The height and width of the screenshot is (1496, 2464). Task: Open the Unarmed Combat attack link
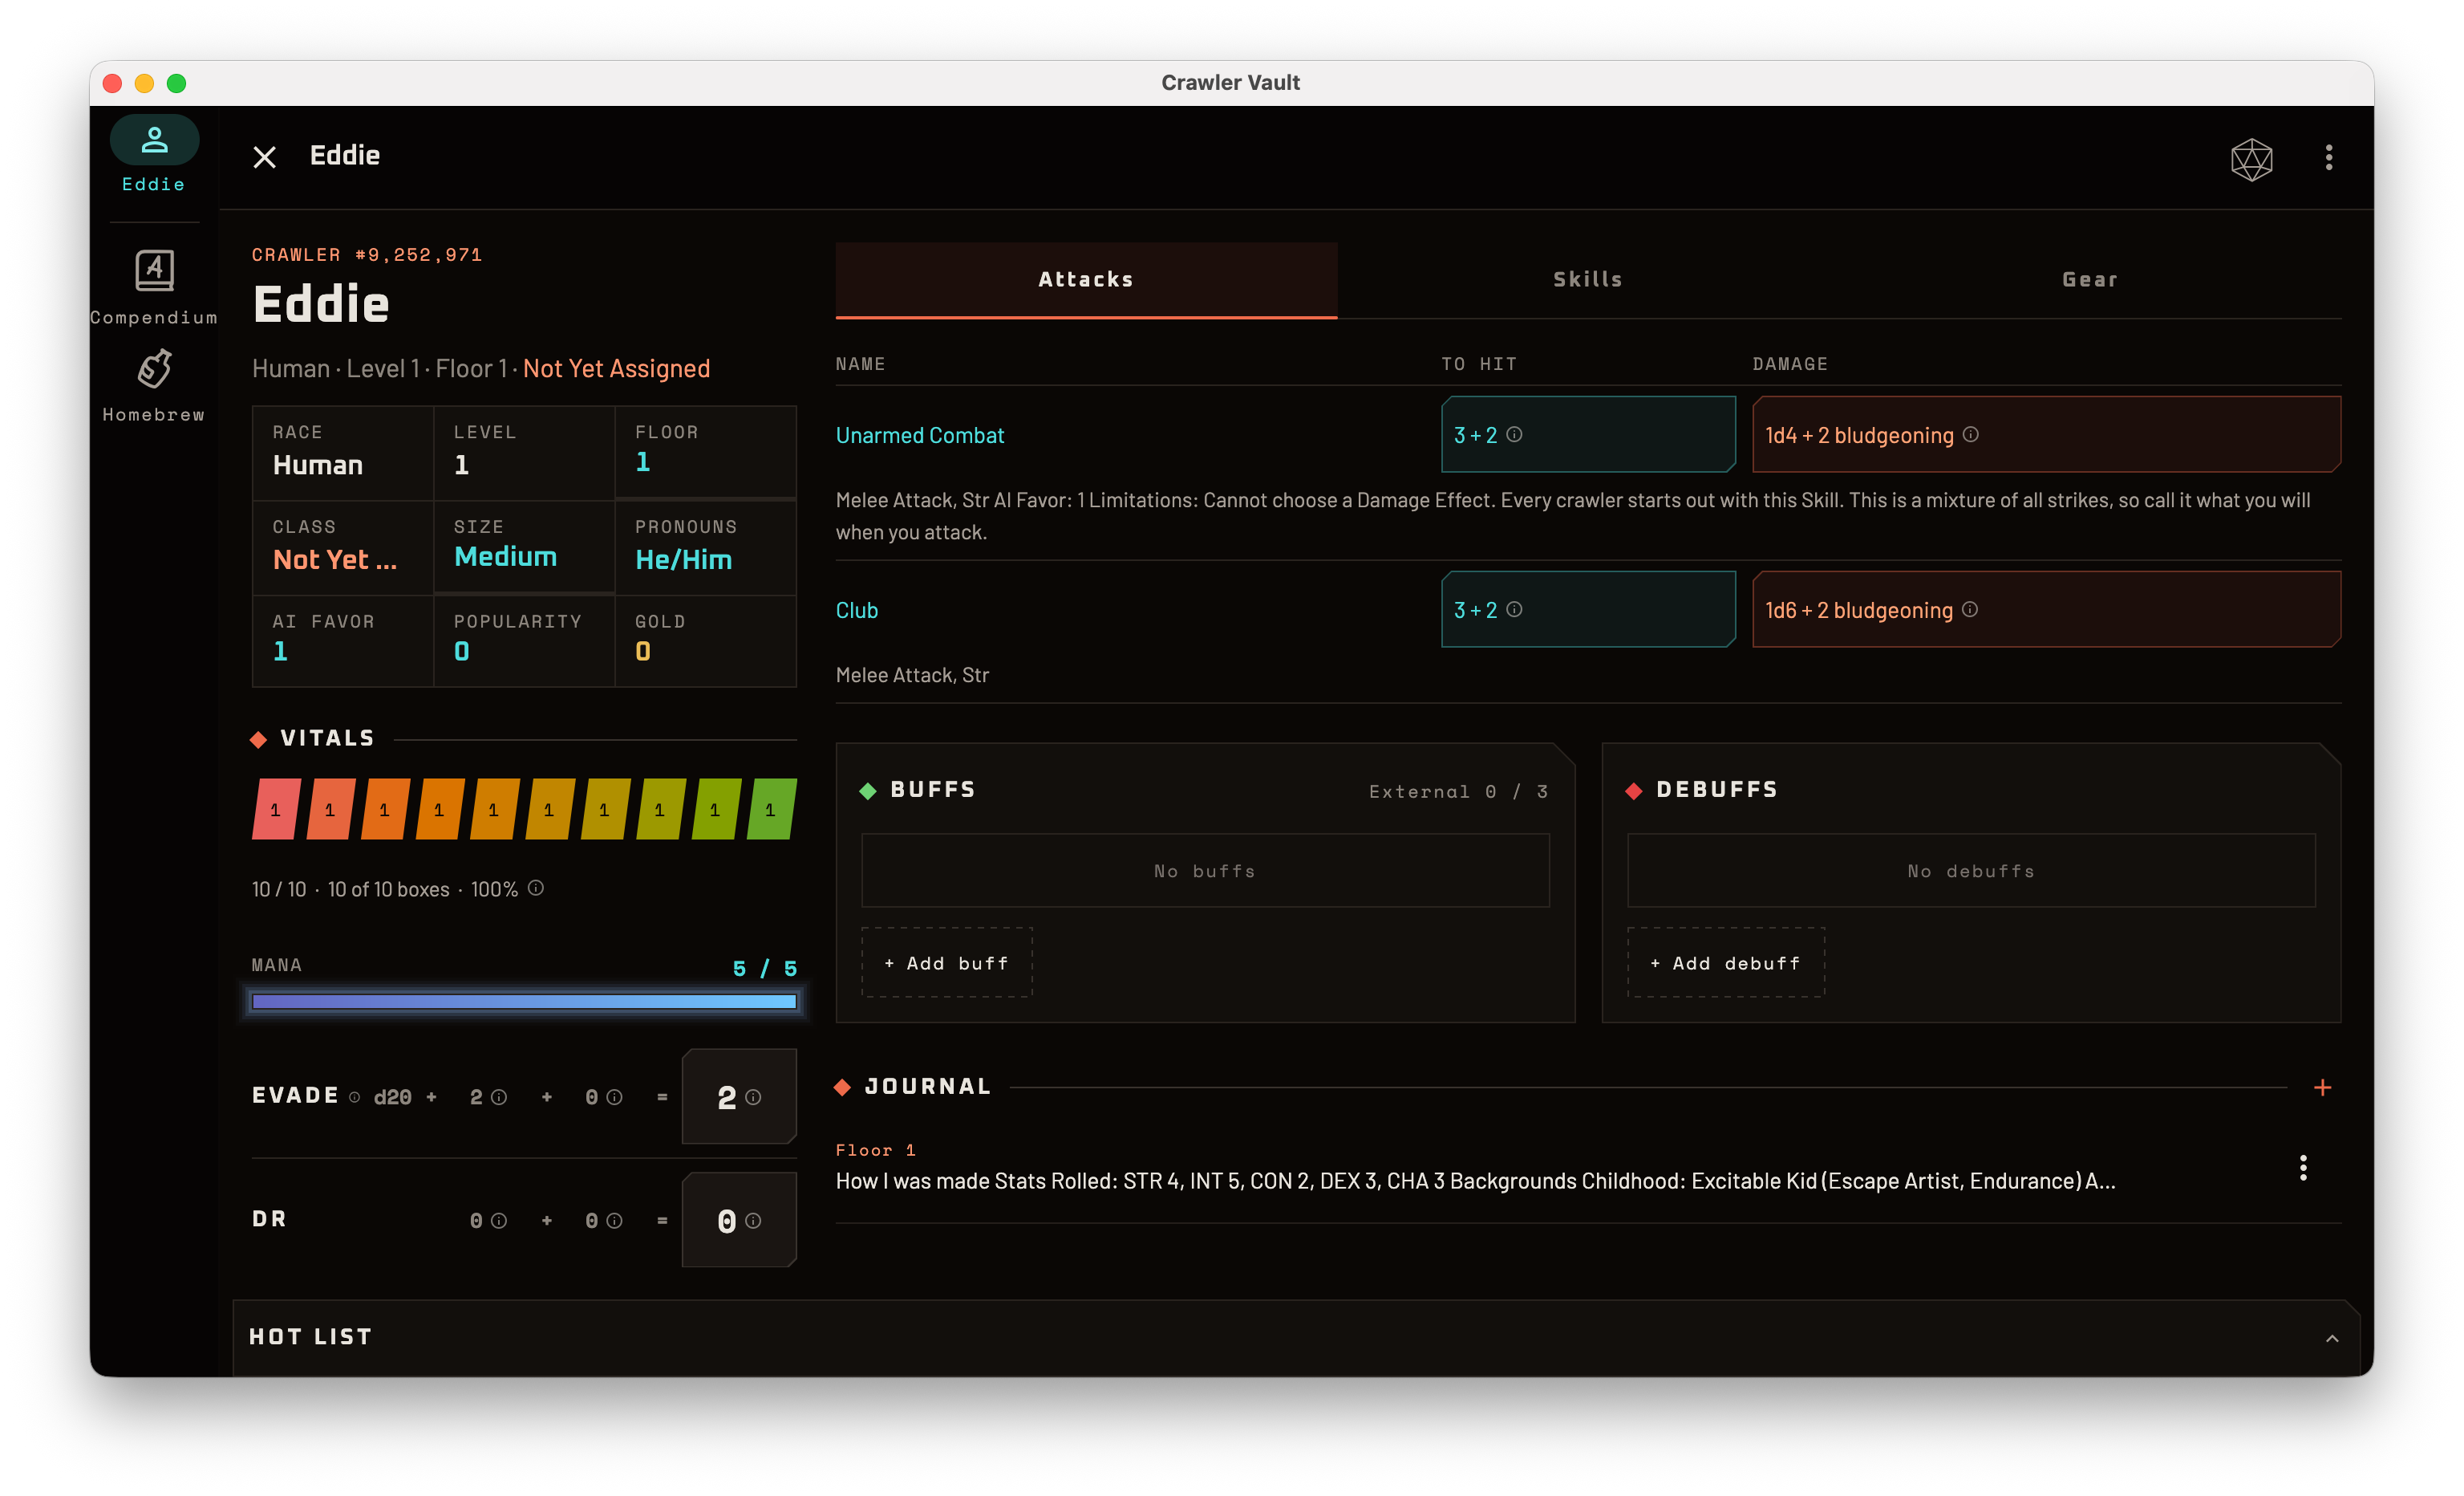(x=919, y=435)
